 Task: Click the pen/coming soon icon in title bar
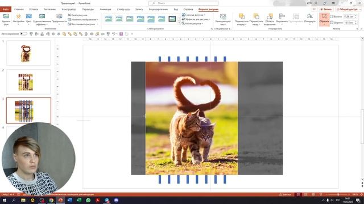[325, 3]
